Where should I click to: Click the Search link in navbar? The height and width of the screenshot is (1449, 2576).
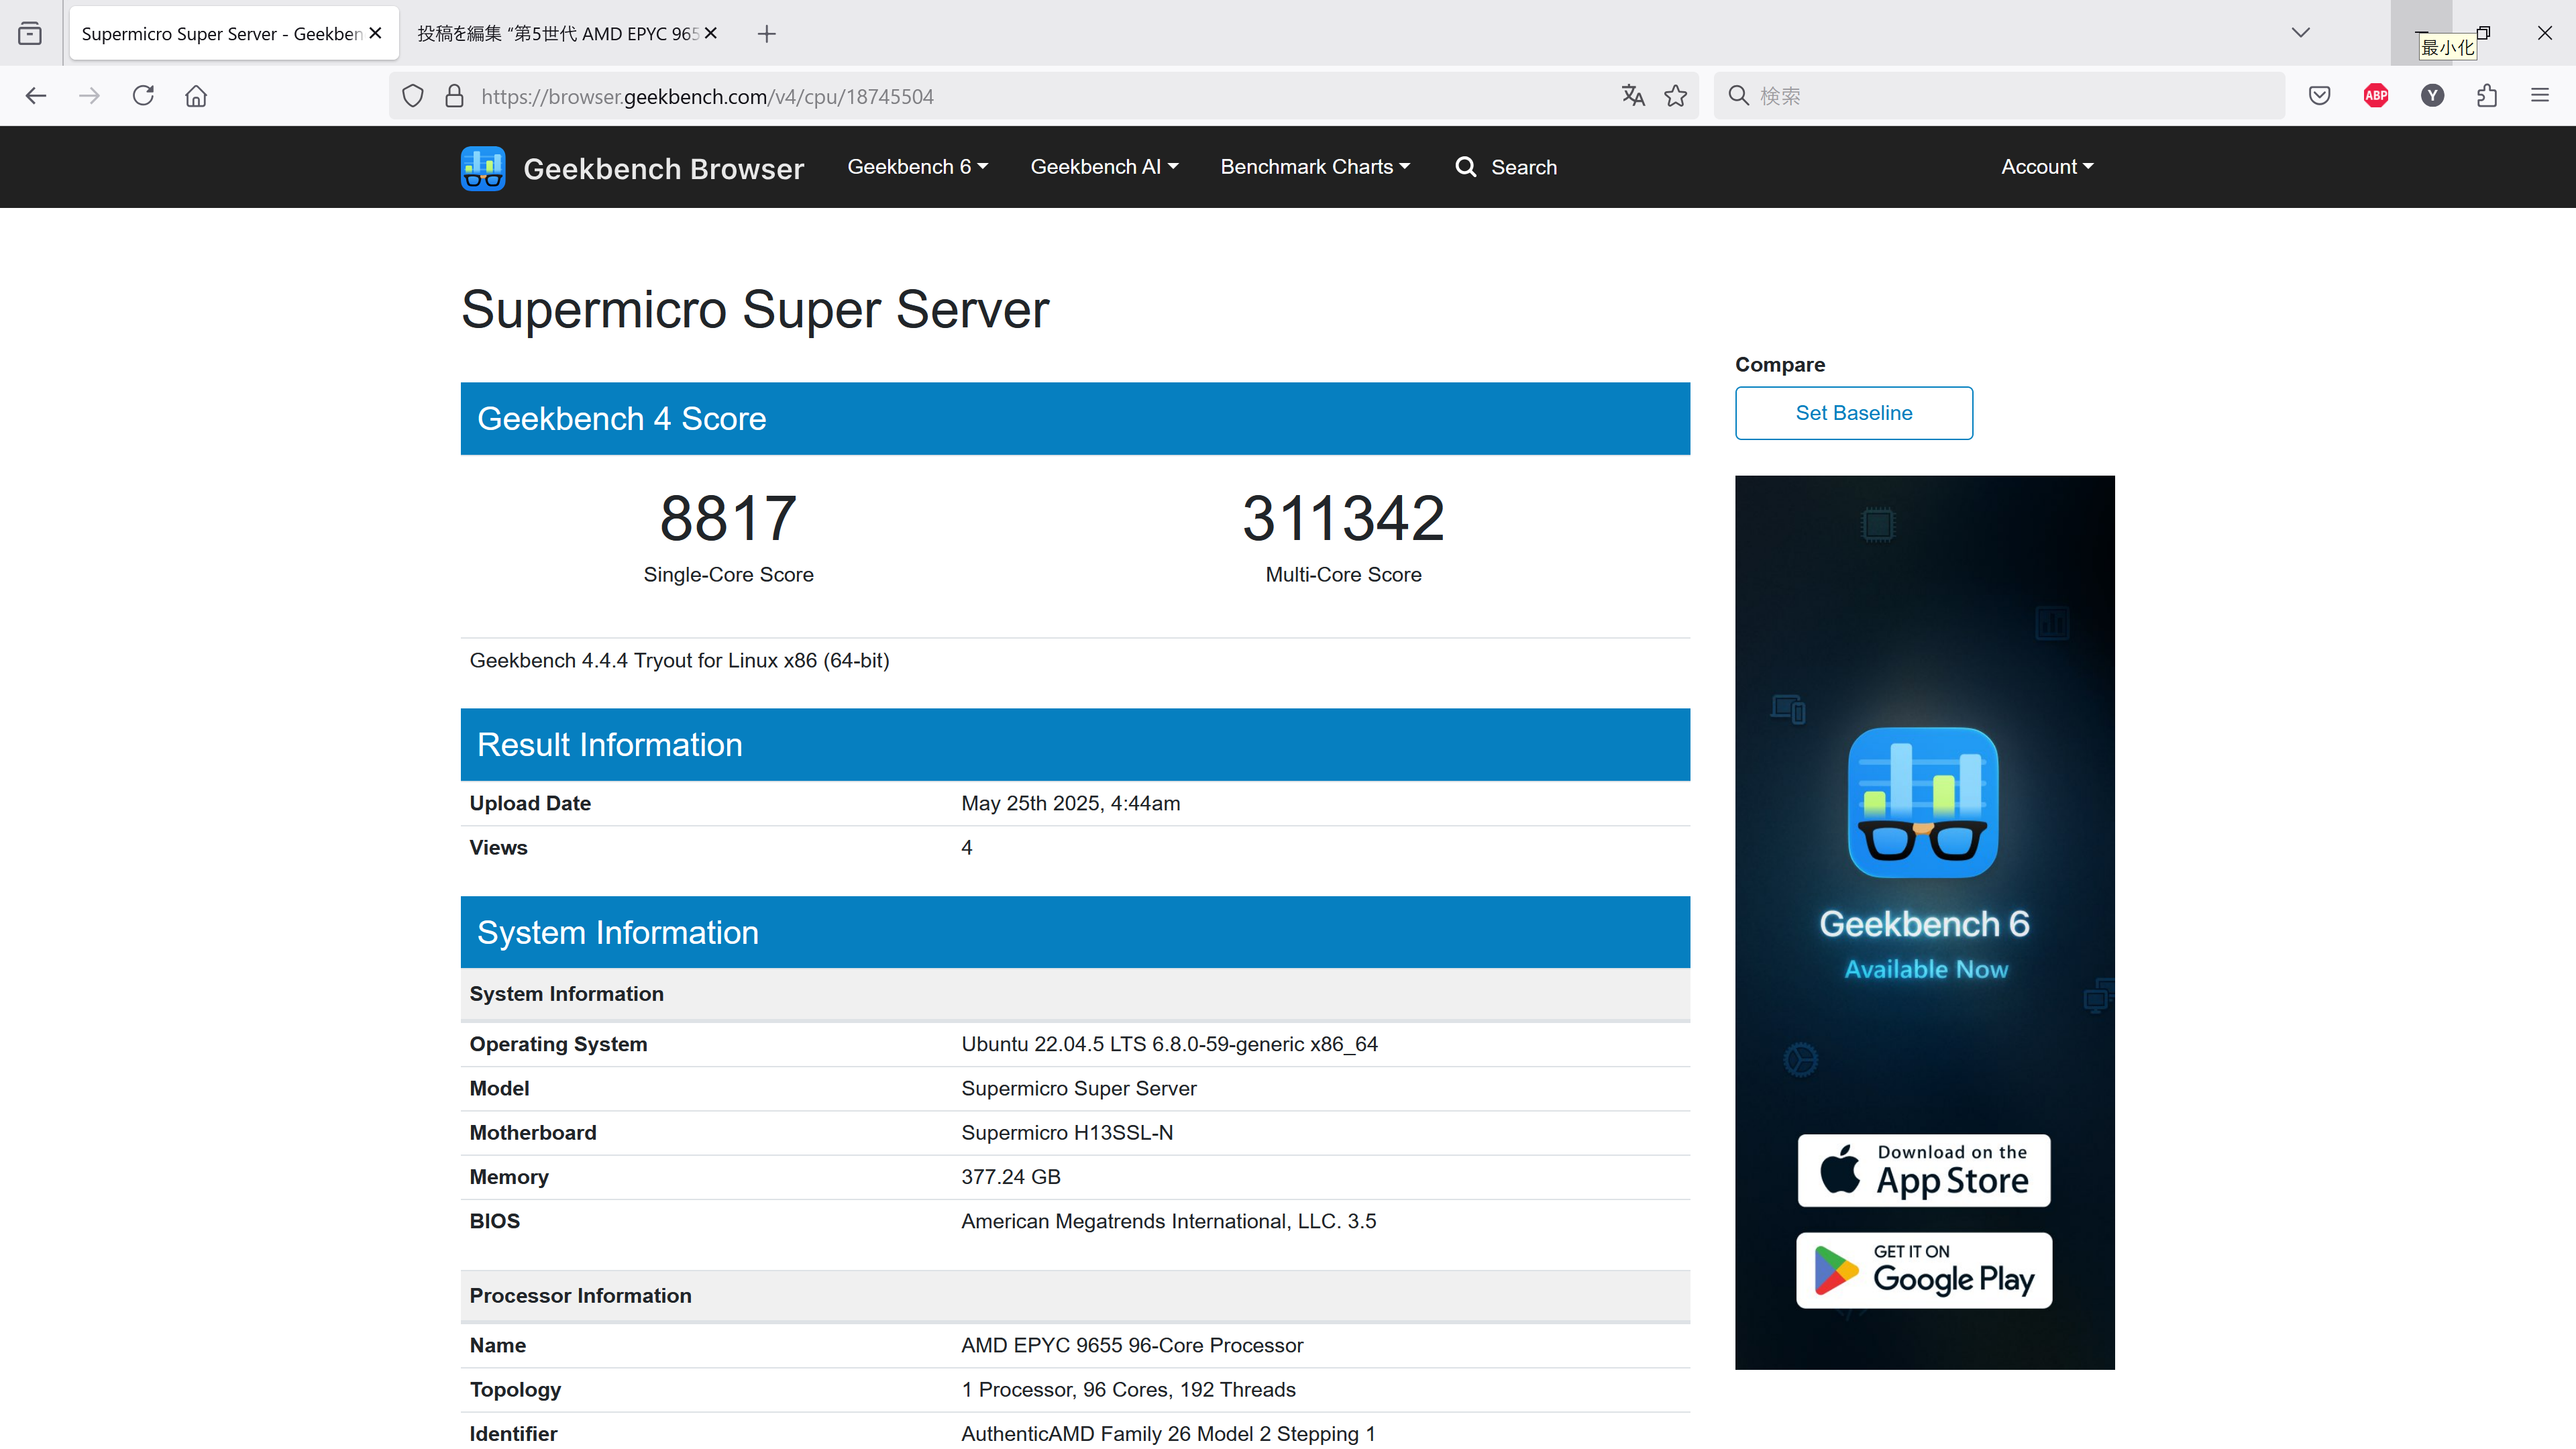(x=1506, y=167)
